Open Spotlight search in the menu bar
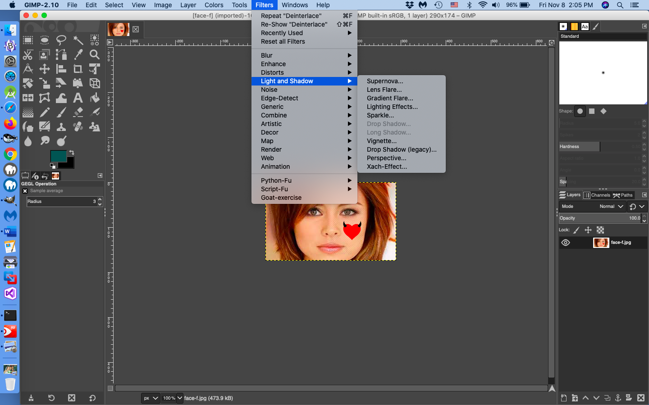The width and height of the screenshot is (649, 405). click(620, 5)
